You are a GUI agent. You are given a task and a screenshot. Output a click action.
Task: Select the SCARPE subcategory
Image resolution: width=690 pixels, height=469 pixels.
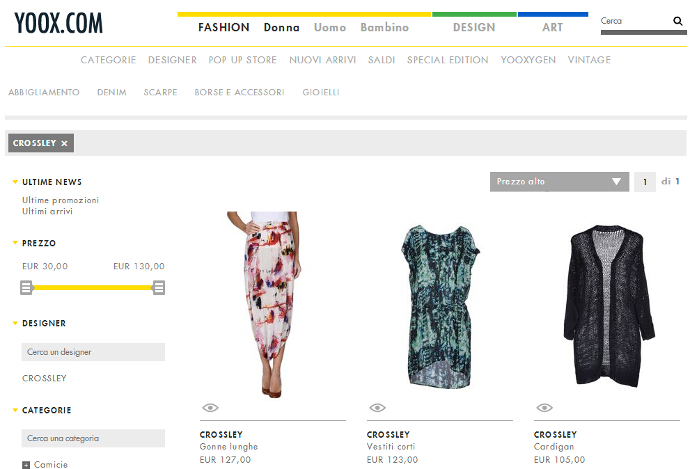[x=160, y=93]
